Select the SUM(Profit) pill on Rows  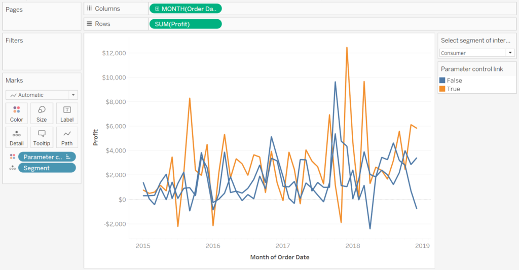click(186, 24)
